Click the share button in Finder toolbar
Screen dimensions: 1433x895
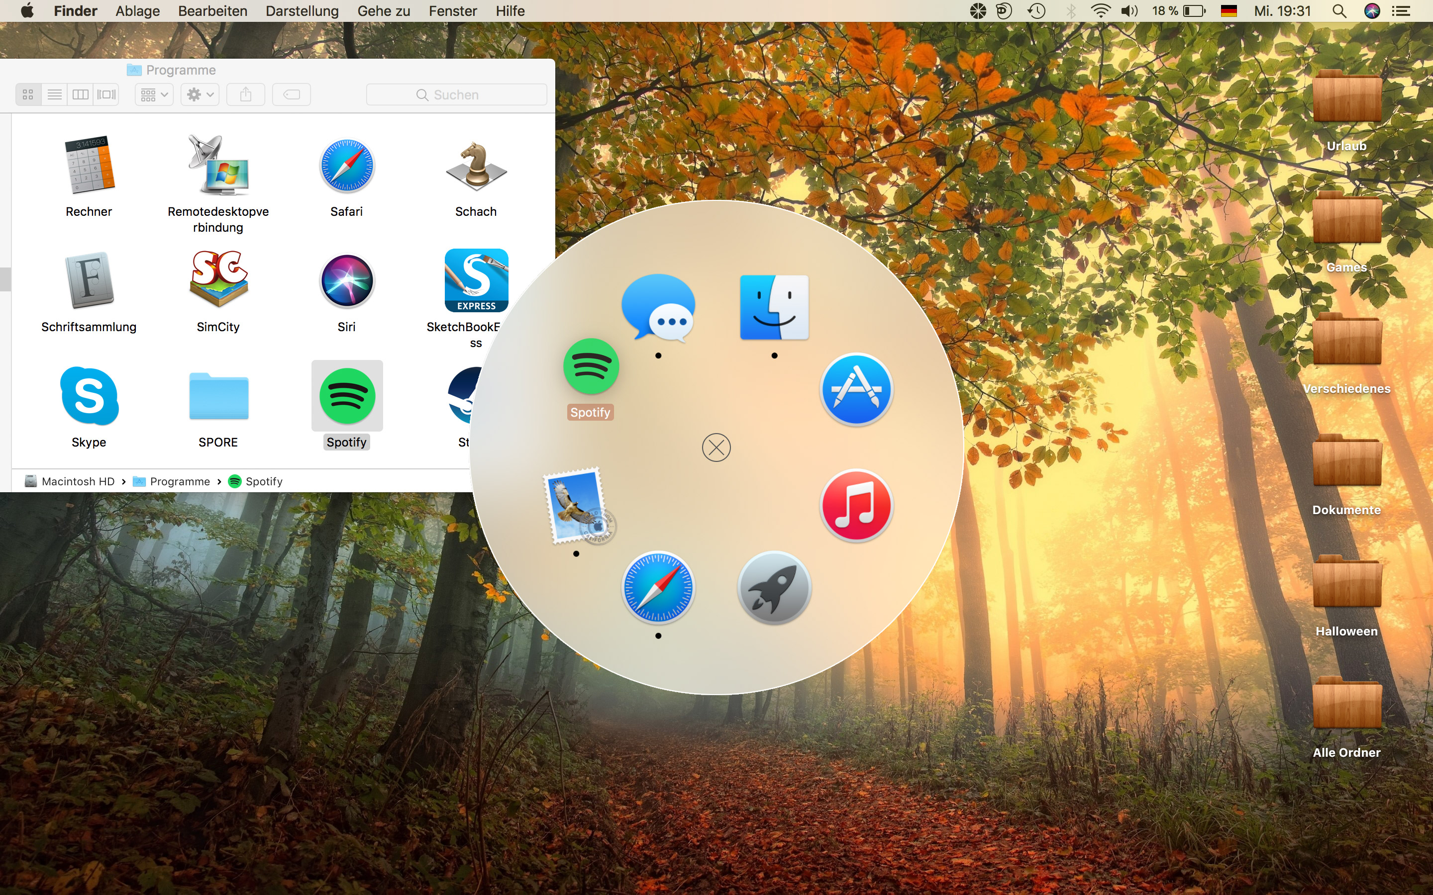pos(246,94)
